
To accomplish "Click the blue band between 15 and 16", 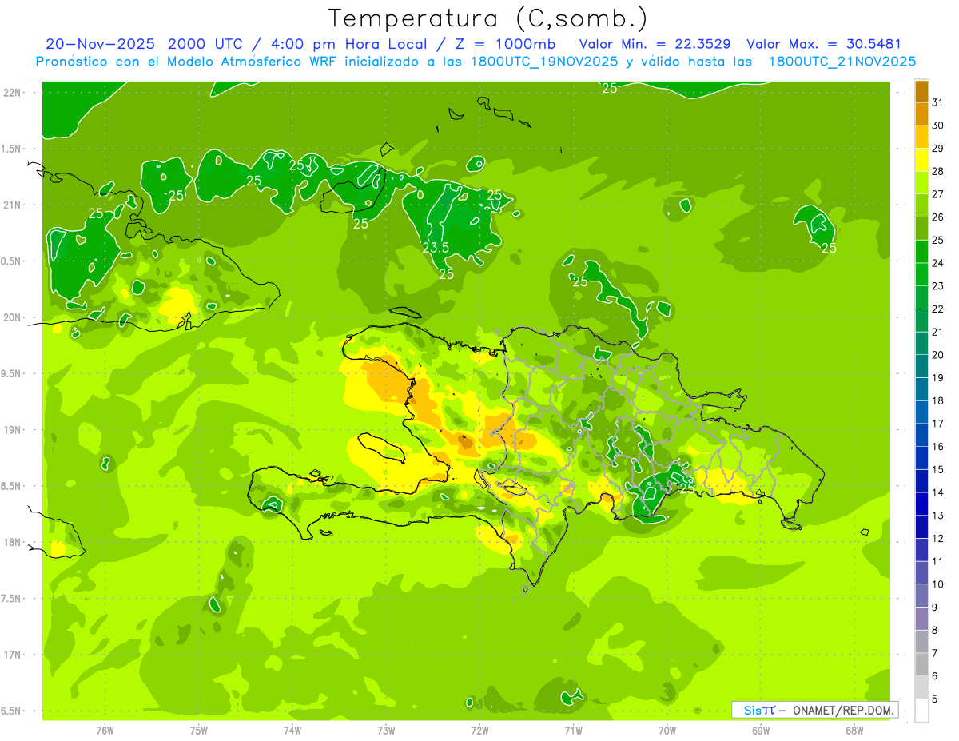I will 921,458.
